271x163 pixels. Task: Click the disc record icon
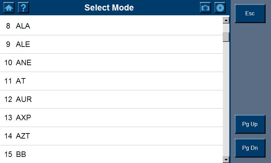pyautogui.click(x=220, y=7)
